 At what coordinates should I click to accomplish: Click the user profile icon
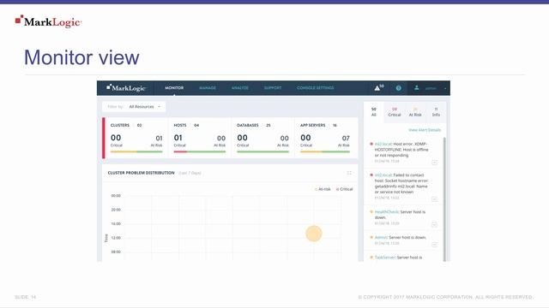416,88
